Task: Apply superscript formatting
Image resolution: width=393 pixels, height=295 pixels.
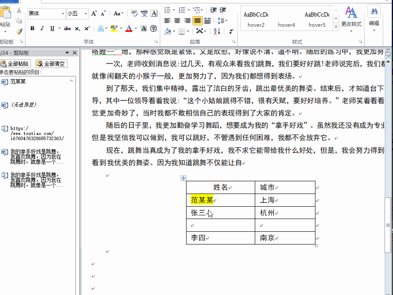Action: (x=87, y=28)
